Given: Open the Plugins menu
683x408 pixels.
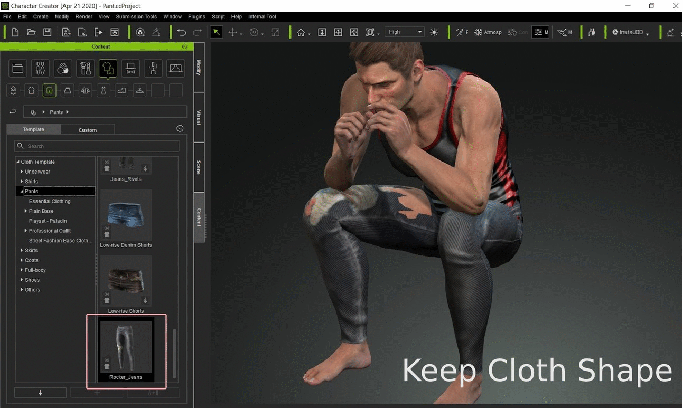Looking at the screenshot, I should [x=197, y=16].
